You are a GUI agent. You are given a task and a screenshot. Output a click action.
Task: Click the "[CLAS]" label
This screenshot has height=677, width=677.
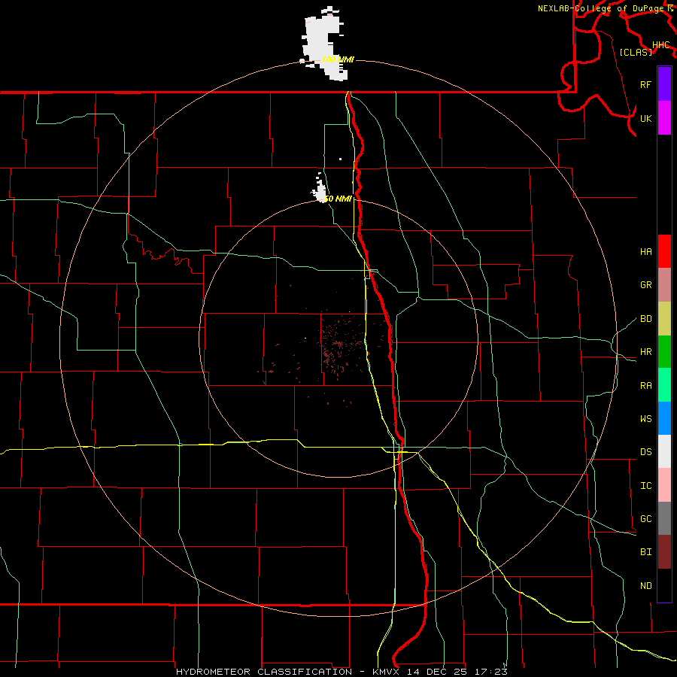(x=636, y=52)
